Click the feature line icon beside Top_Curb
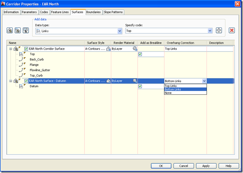This screenshot has width=243, height=173. [21, 75]
